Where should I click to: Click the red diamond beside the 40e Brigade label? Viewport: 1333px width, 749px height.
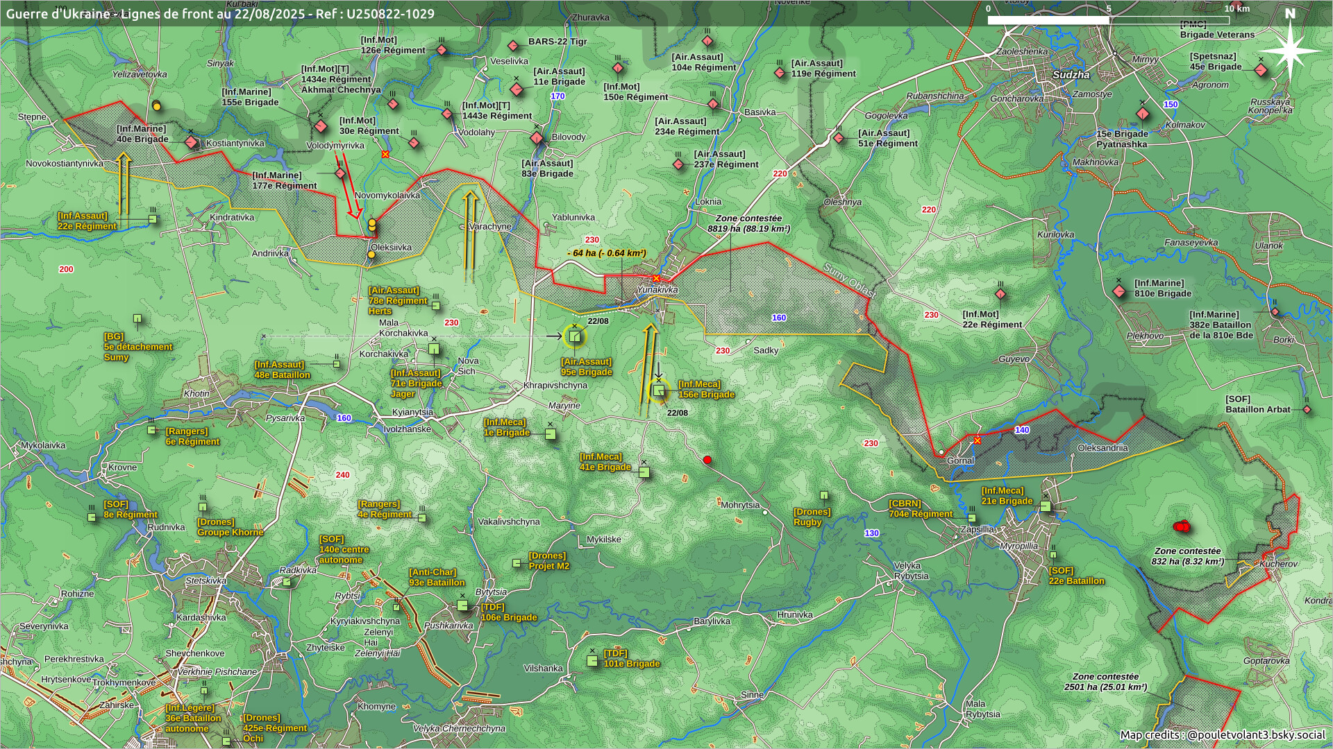tap(191, 142)
